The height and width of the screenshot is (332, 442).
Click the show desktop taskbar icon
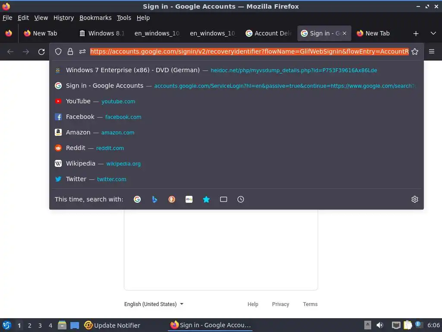click(x=75, y=326)
